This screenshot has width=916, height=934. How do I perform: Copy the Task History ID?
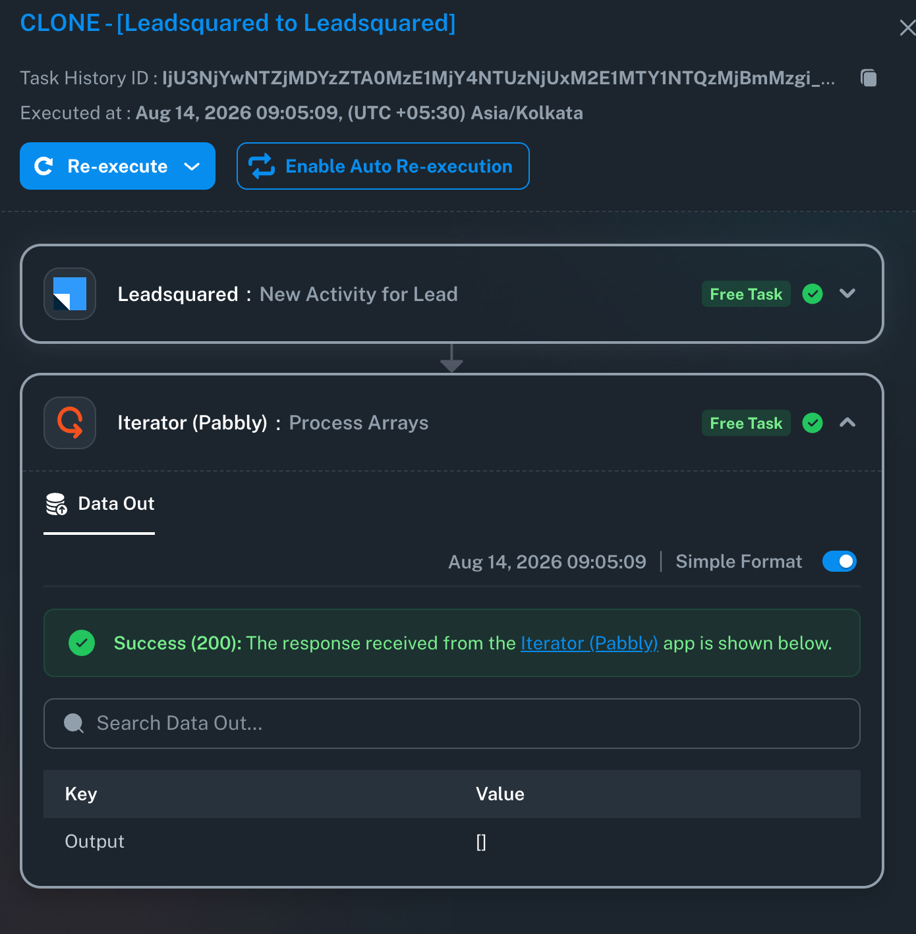coord(869,78)
